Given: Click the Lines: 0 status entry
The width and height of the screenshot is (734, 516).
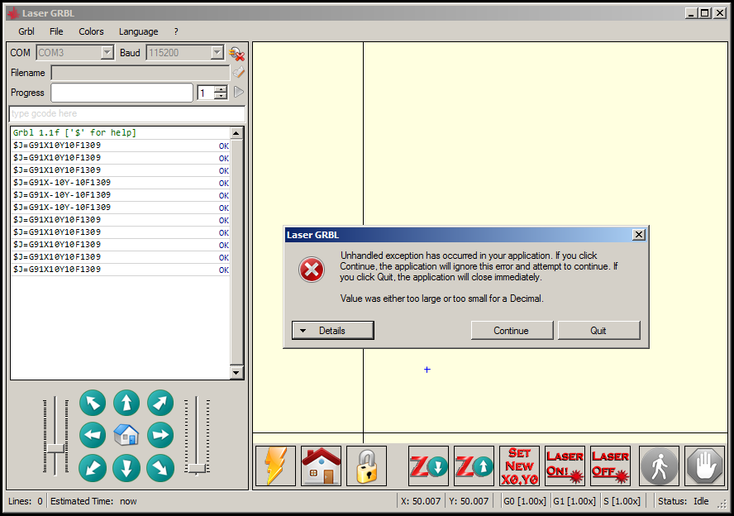Looking at the screenshot, I should click(x=26, y=501).
